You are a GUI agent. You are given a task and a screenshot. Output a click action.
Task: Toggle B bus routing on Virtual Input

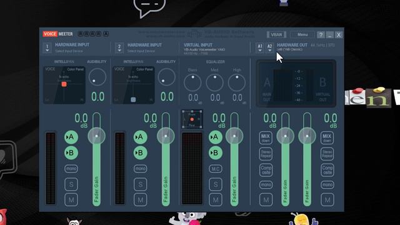[216, 152]
